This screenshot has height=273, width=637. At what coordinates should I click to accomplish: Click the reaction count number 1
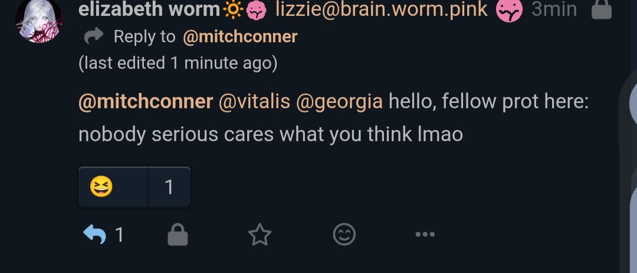(169, 187)
